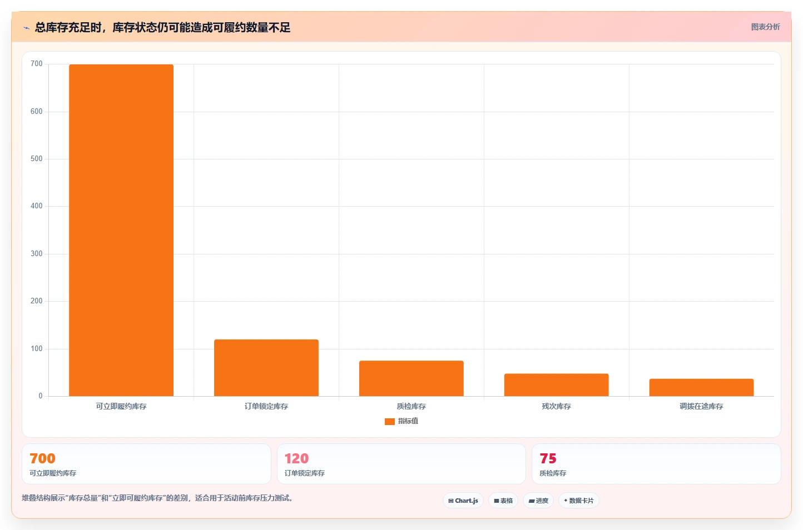Screen dimensions: 803x530
Task: Click the 残次库存 bar in the chart
Action: [x=557, y=385]
